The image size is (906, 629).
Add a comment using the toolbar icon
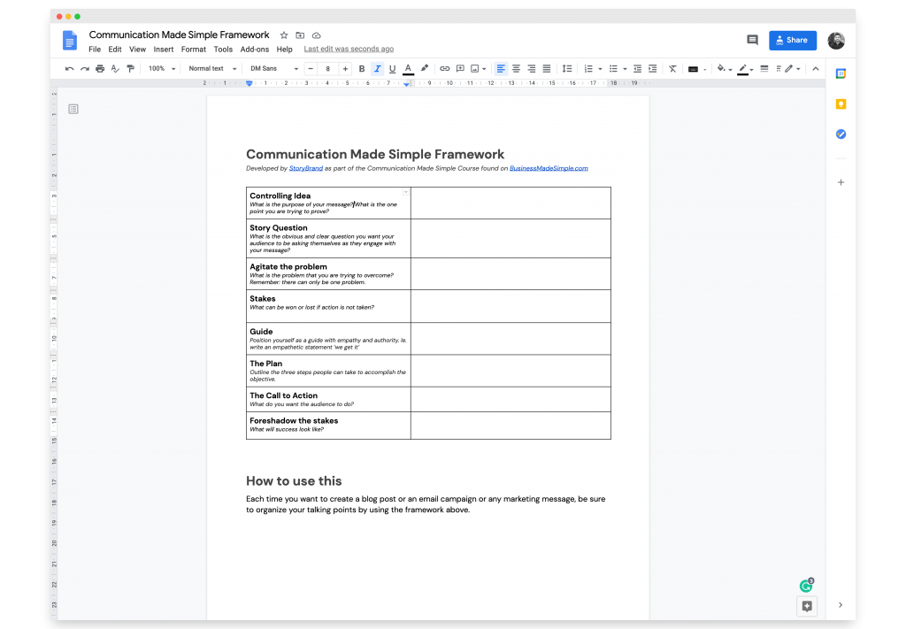[460, 69]
